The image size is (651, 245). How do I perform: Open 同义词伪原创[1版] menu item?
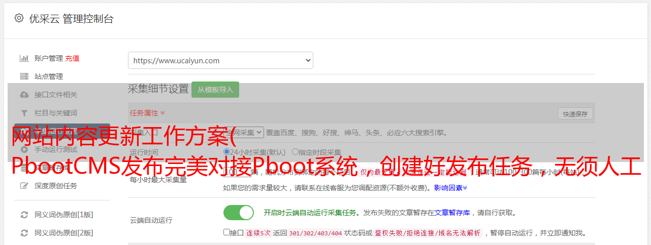[x=63, y=215]
